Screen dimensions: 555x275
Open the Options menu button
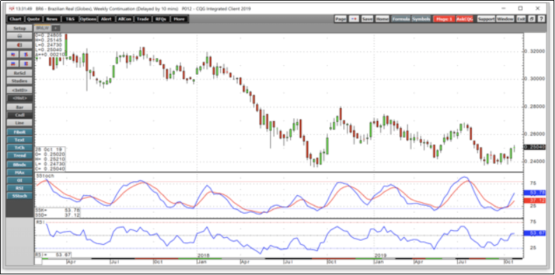[x=88, y=19]
